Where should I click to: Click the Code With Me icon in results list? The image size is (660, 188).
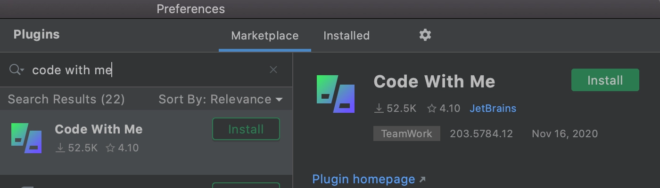[26, 138]
